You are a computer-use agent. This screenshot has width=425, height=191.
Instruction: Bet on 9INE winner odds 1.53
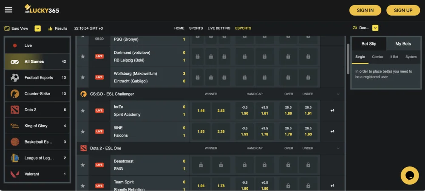coord(201,132)
